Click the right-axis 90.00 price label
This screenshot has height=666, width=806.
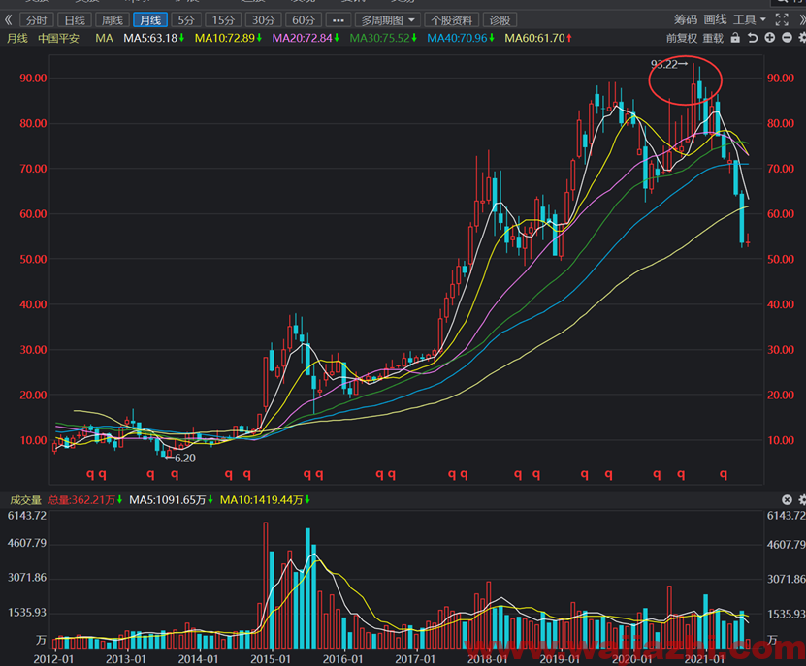tap(781, 79)
